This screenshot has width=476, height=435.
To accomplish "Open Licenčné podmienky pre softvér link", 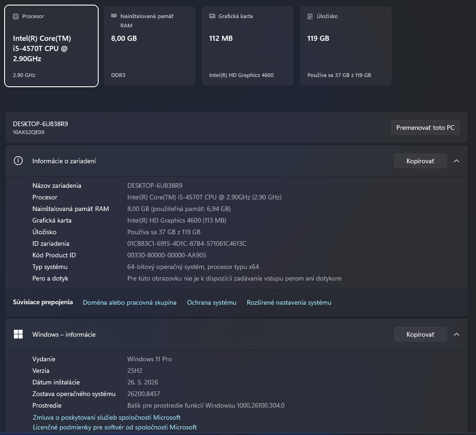I will tap(115, 427).
